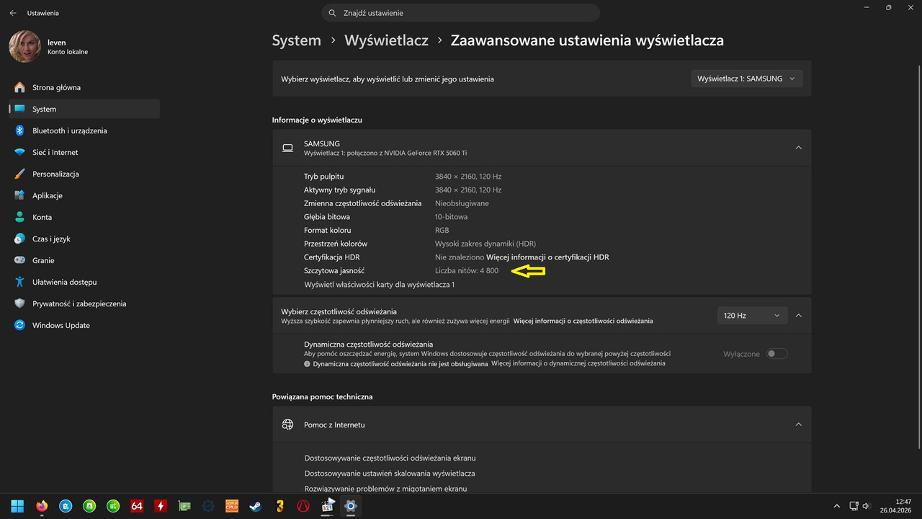Collapse the Pomoc z Internetu section
The height and width of the screenshot is (519, 922).
pyautogui.click(x=798, y=425)
